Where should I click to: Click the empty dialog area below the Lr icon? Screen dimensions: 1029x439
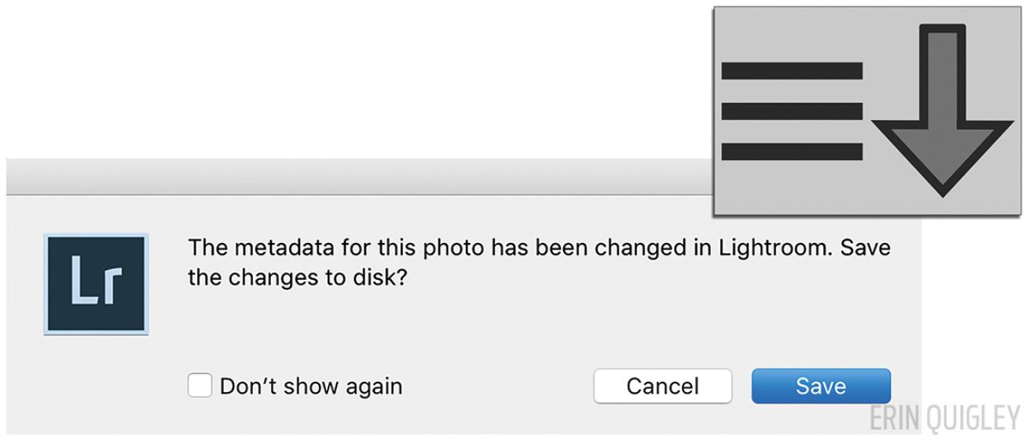point(96,384)
